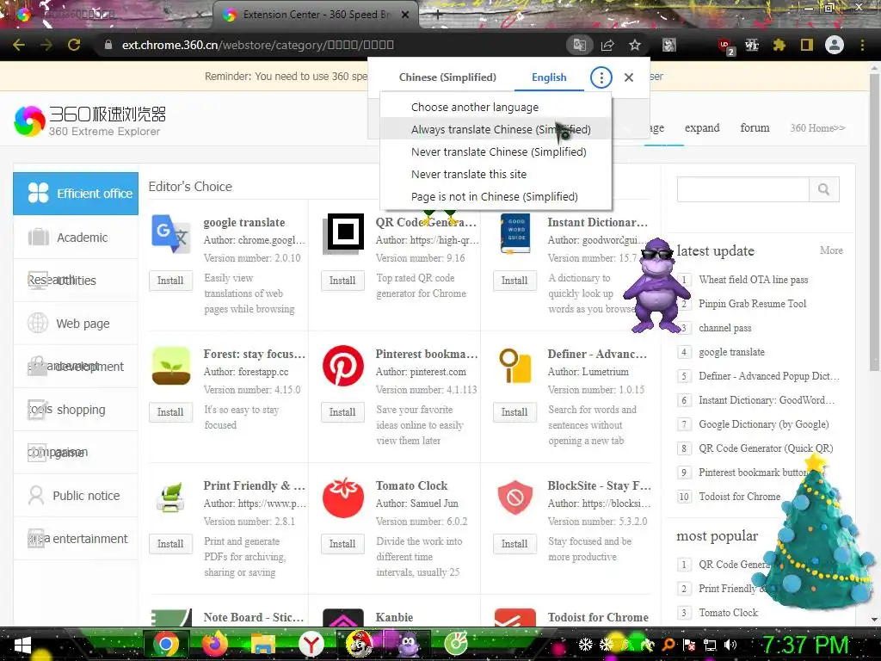Click the Definer magnifier icon
Image resolution: width=881 pixels, height=661 pixels.
pyautogui.click(x=514, y=366)
